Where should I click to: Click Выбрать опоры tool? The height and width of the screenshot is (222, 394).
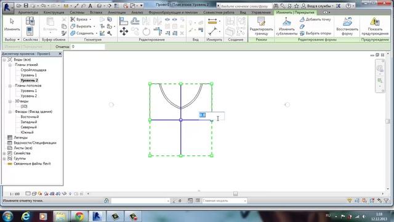point(315,33)
